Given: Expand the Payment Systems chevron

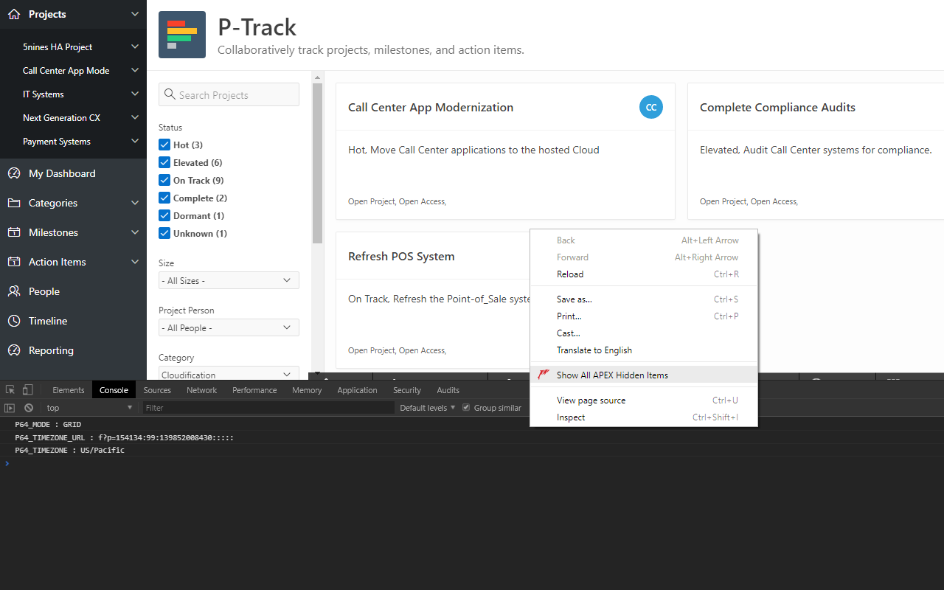Looking at the screenshot, I should [x=134, y=141].
